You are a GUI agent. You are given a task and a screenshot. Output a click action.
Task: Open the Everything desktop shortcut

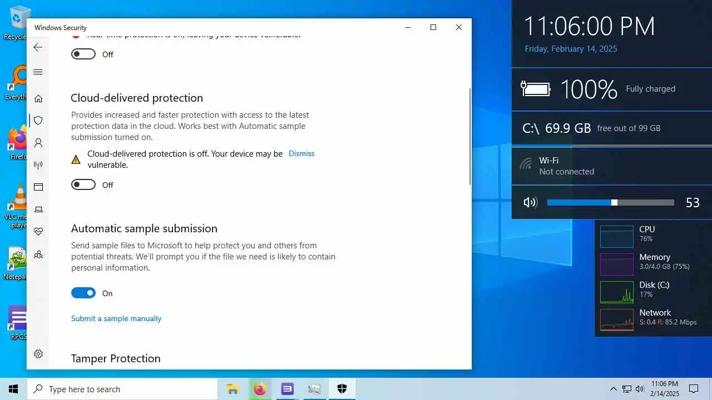17,82
